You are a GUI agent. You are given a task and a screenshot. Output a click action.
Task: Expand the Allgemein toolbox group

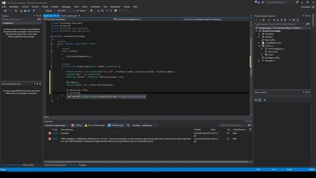pos(3,23)
